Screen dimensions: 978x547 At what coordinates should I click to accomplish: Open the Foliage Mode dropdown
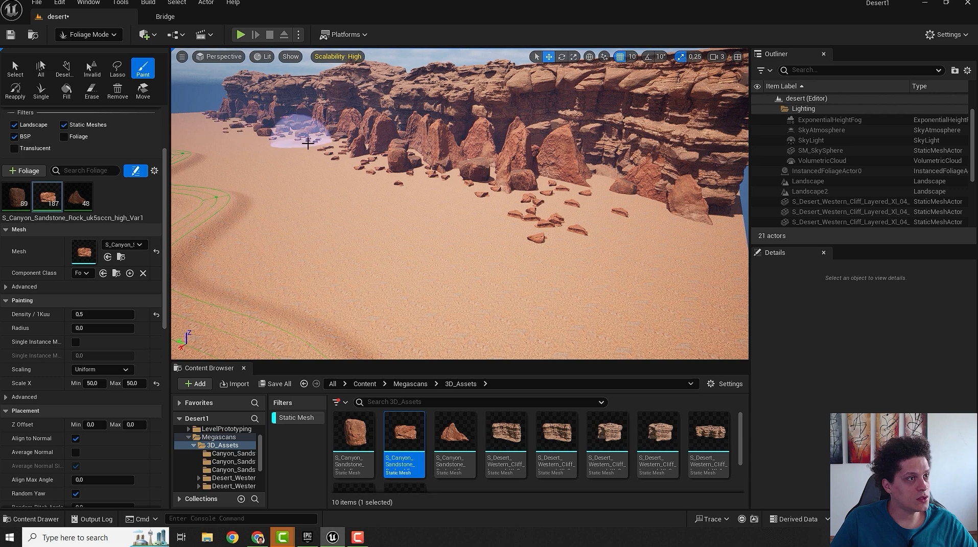(x=88, y=35)
